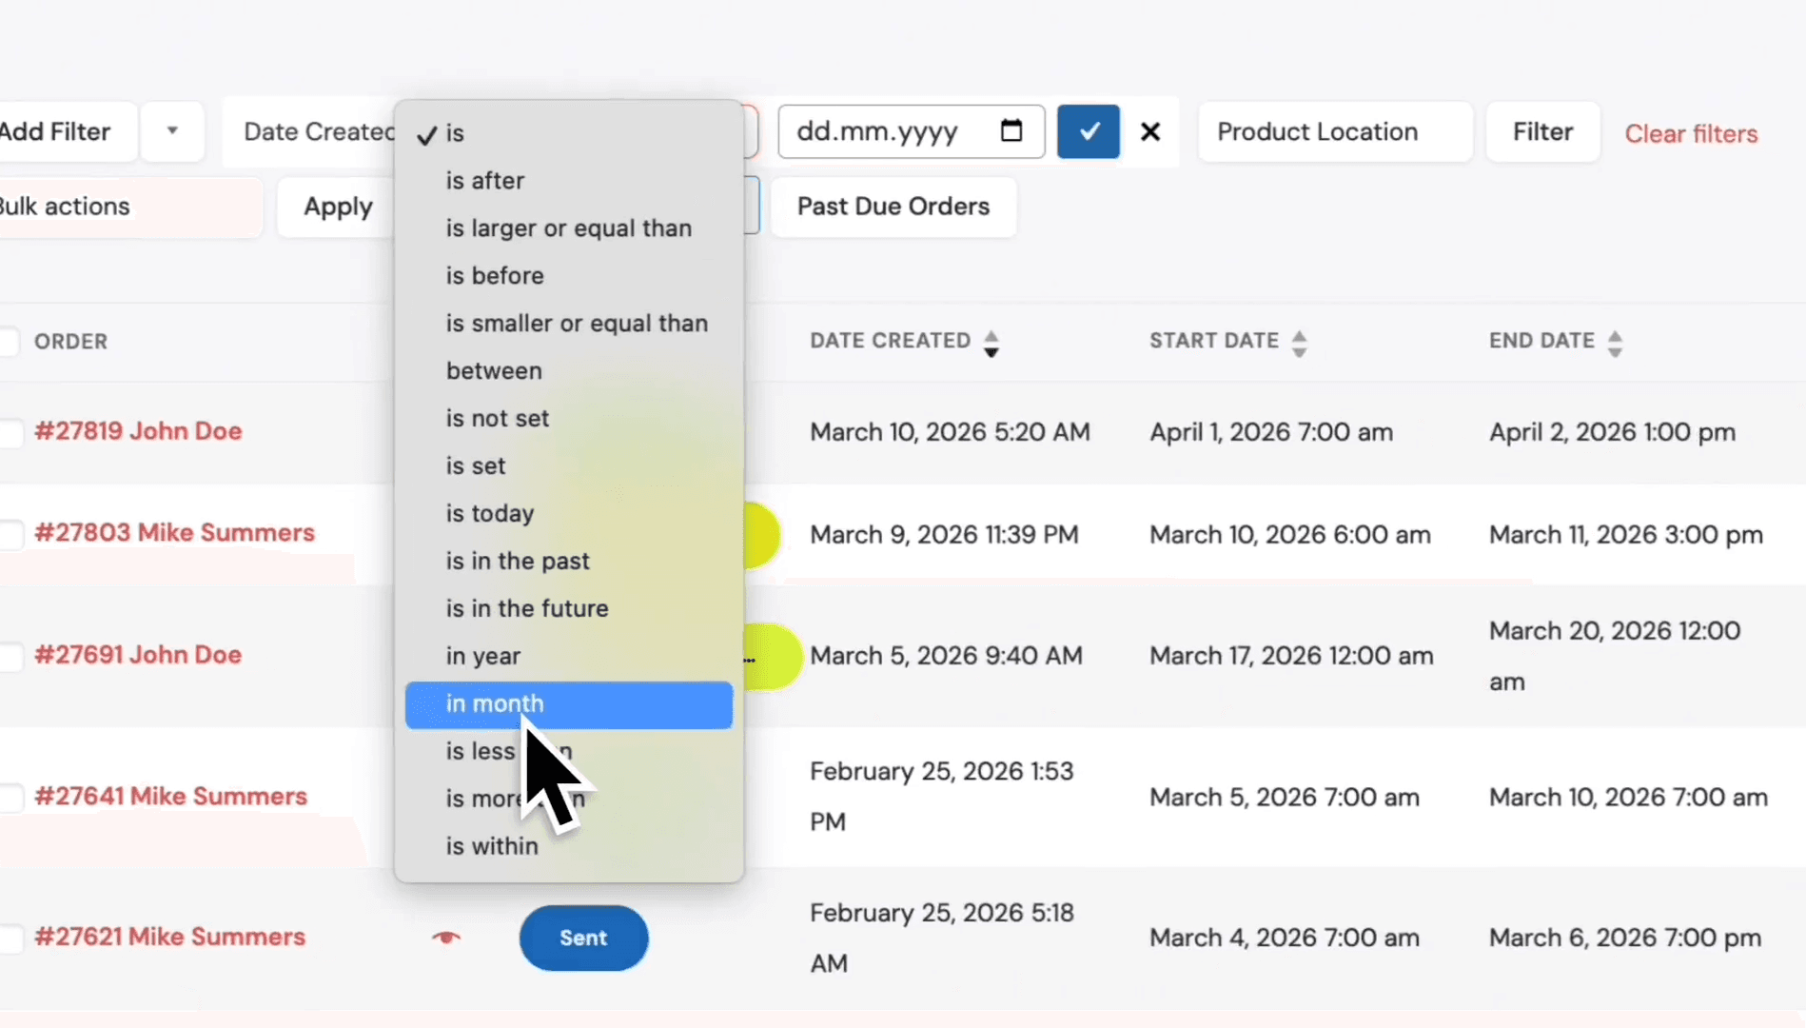The image size is (1806, 1028).
Task: Choose 'in month' highlighted operator
Action: tap(569, 704)
